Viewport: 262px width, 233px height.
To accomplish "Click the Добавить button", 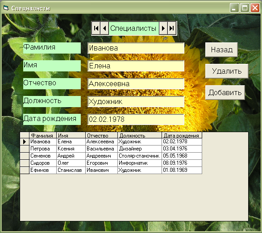I will [225, 92].
